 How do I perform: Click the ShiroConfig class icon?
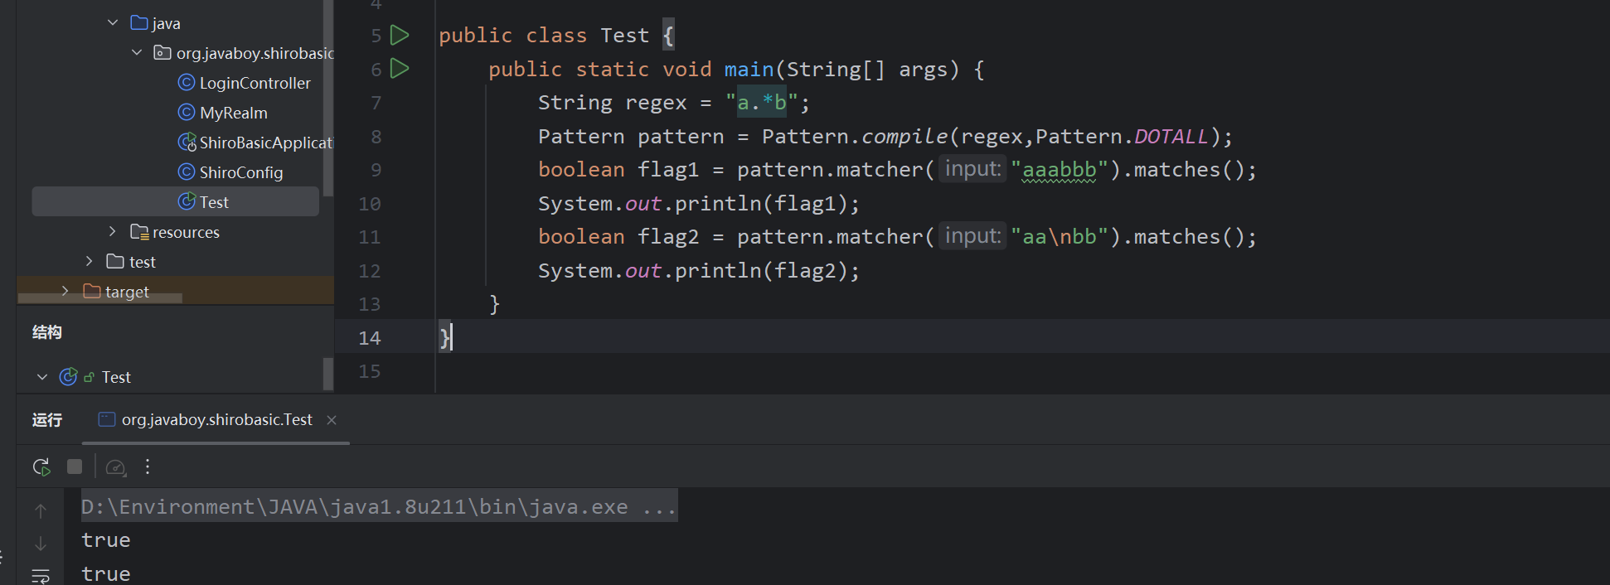187,172
